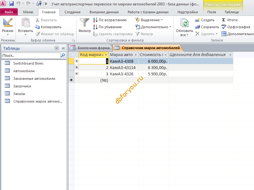Click the Код марки column header
This screenshot has height=190, width=254.
coord(92,55)
